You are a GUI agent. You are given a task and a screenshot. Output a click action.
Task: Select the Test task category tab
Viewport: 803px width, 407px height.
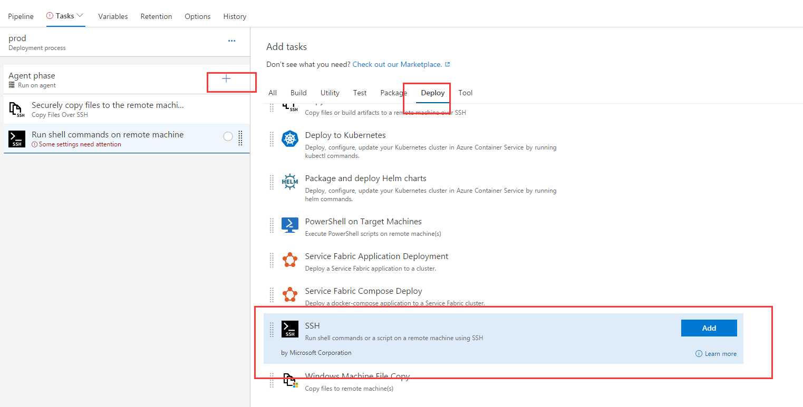(x=360, y=93)
